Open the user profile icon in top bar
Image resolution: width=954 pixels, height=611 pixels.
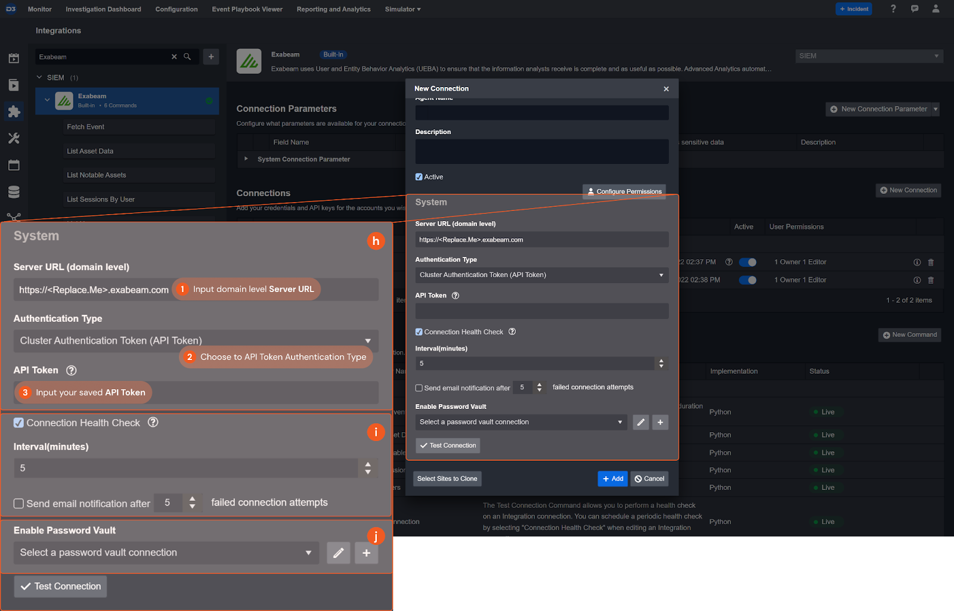point(936,9)
